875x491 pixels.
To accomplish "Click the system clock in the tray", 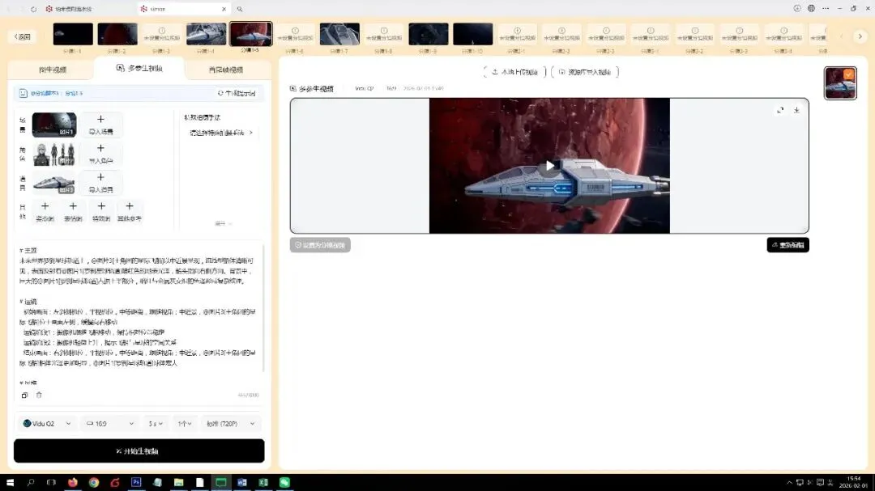I will [854, 482].
